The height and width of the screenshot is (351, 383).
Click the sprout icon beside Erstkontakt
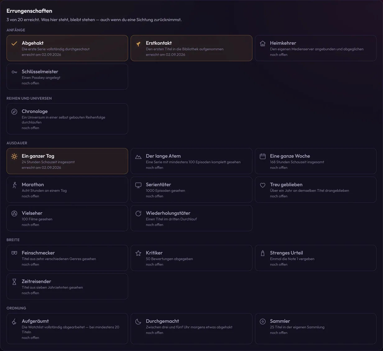[138, 43]
